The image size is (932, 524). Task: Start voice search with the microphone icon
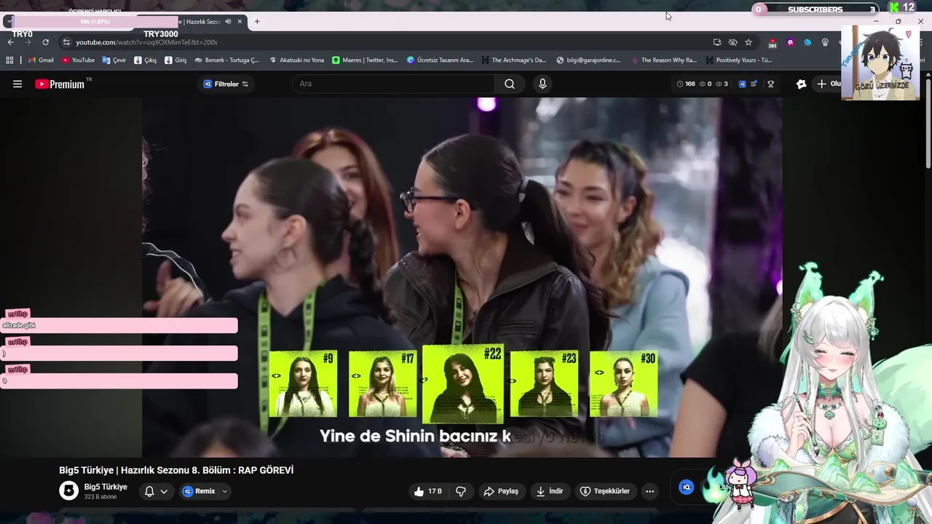[x=542, y=84]
